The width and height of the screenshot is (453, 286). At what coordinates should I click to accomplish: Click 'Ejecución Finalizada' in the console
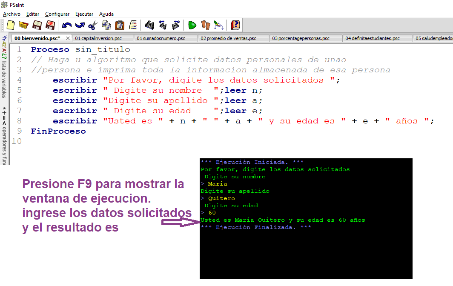point(256,227)
